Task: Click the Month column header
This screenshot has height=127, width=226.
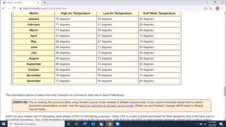Action: [34, 13]
